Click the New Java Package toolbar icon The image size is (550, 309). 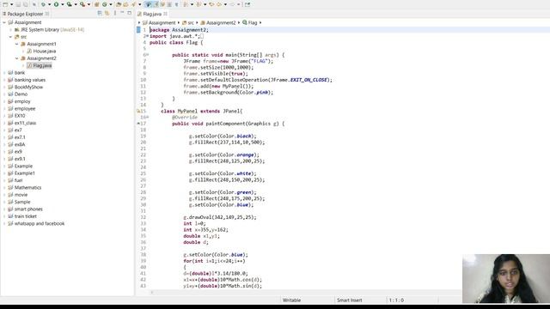(96, 4)
